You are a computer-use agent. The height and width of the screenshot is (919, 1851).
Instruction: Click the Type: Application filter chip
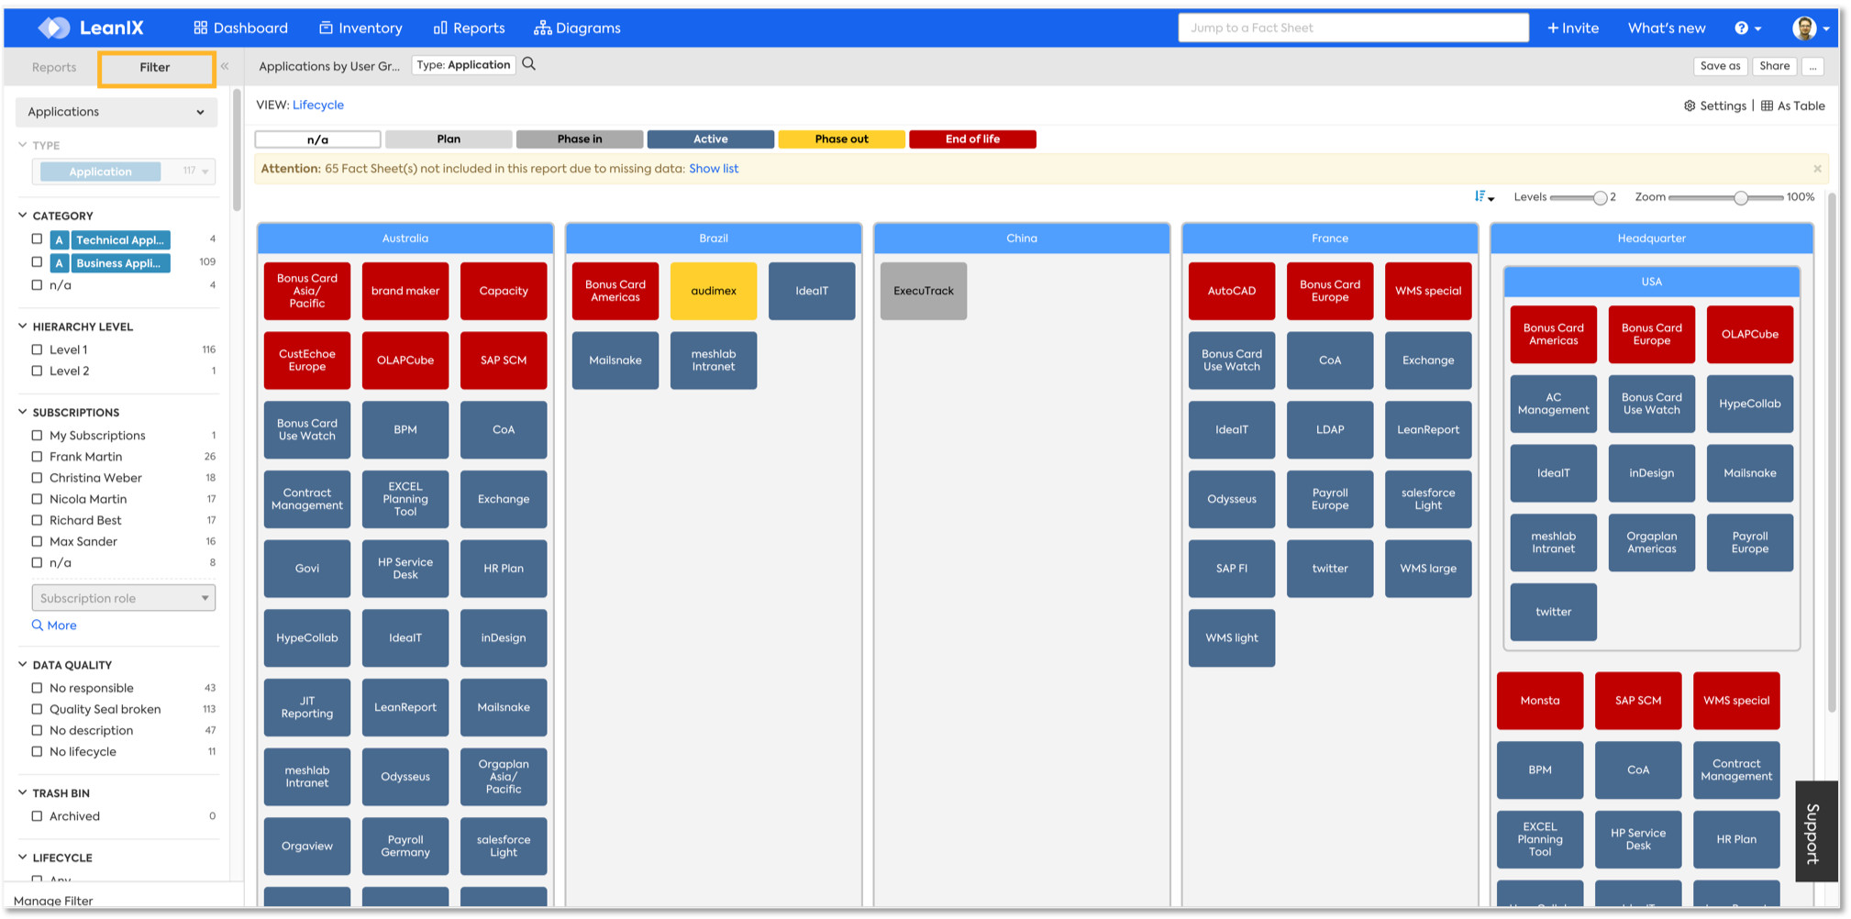click(463, 65)
